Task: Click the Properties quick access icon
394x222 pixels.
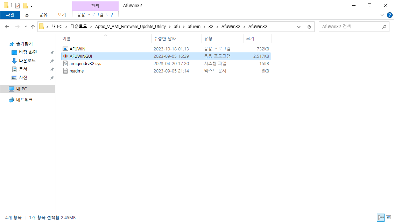Action: 17,5
